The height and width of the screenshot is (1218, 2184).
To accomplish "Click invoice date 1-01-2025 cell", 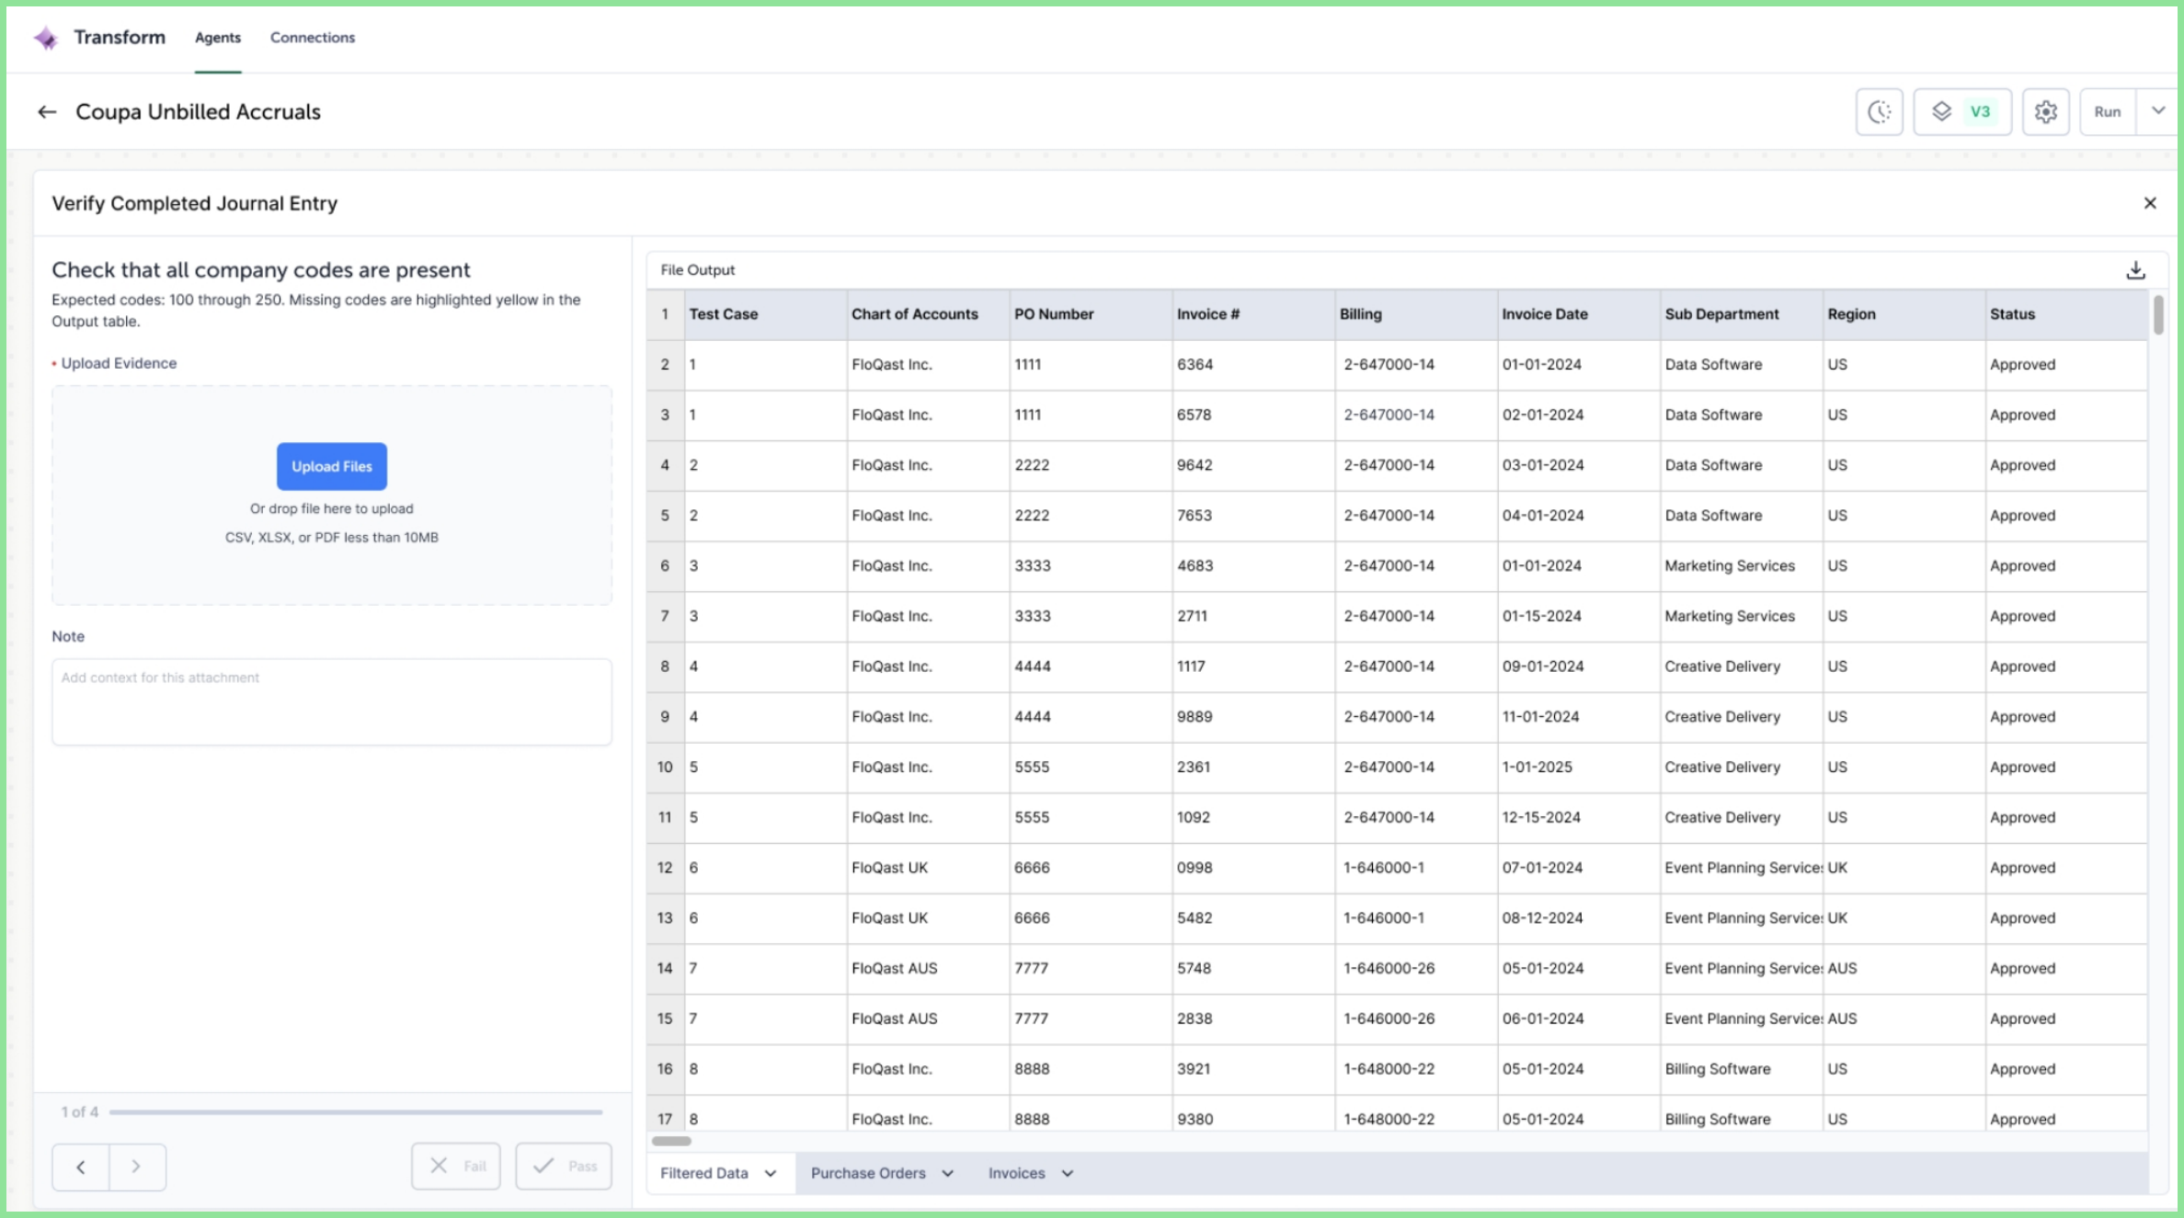I will tap(1579, 768).
